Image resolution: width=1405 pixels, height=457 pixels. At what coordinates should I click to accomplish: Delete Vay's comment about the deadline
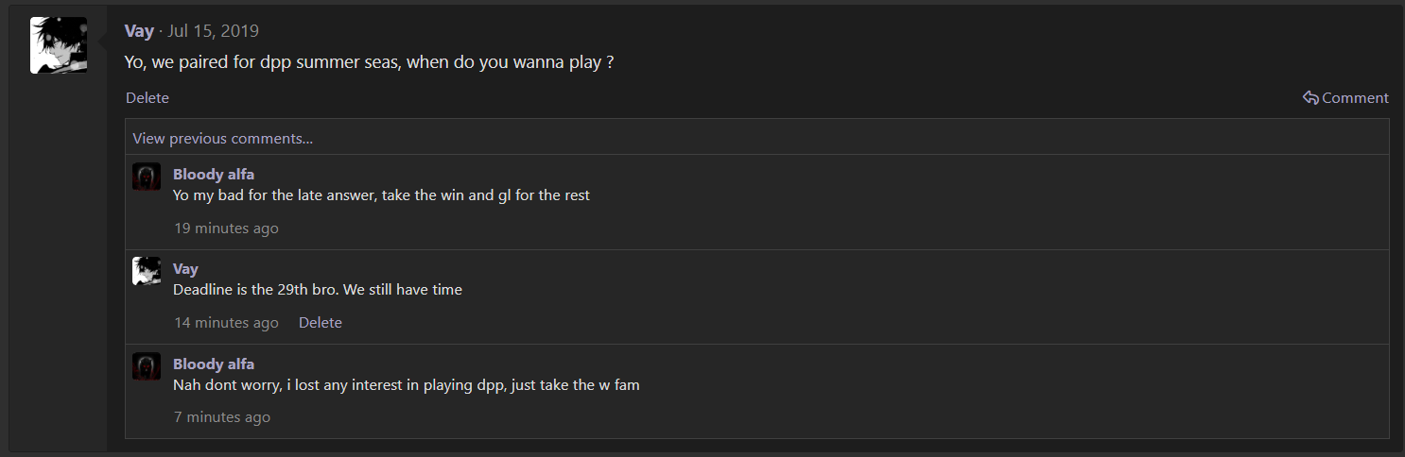click(321, 323)
